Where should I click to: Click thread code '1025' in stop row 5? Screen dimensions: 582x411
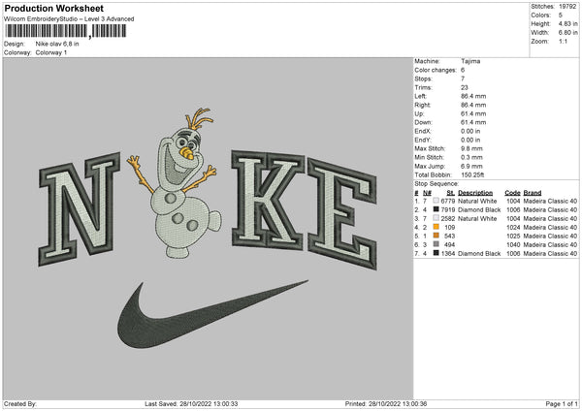tap(513, 236)
